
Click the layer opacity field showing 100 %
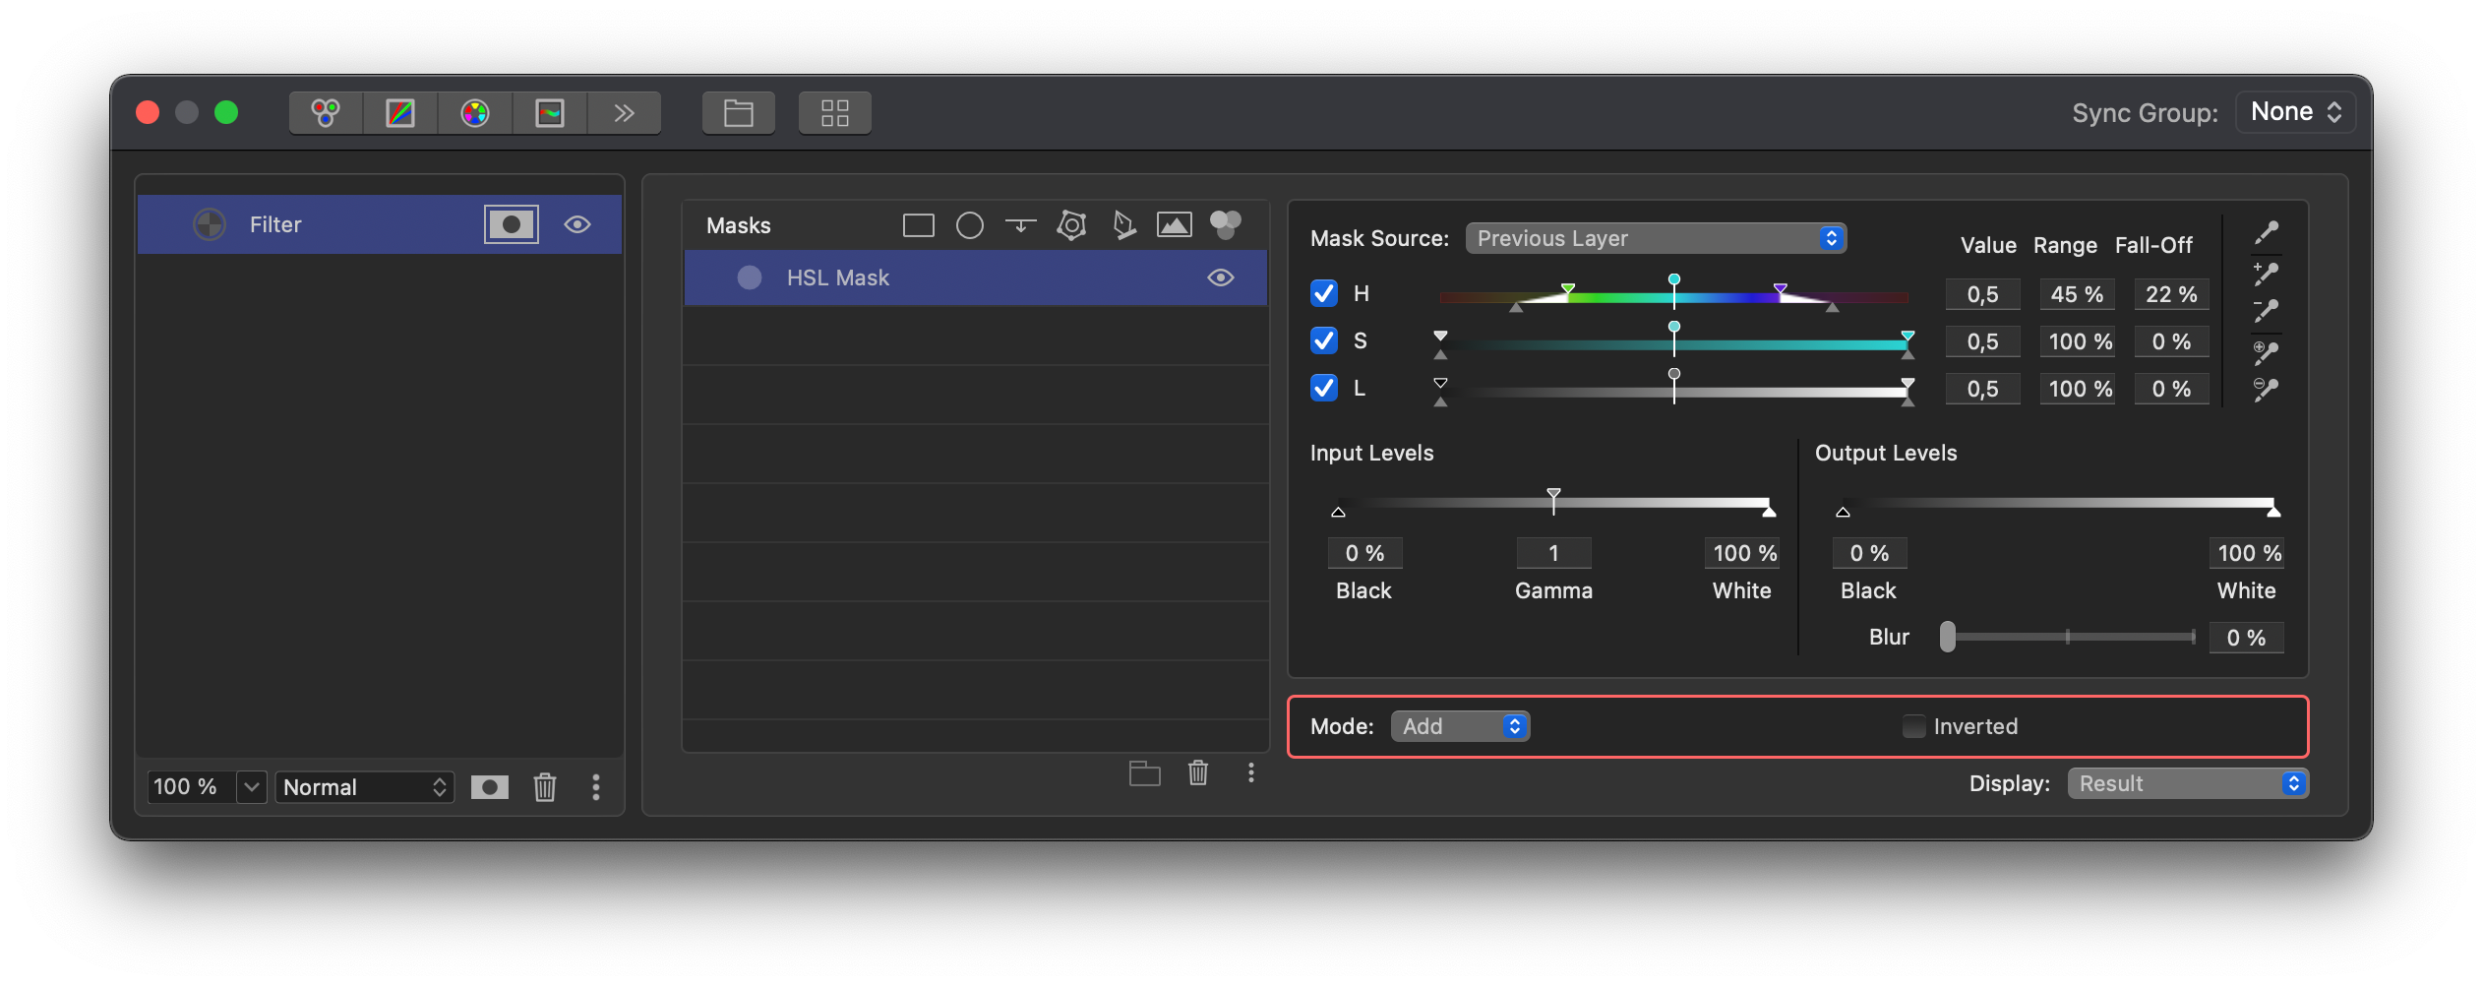coord(190,787)
